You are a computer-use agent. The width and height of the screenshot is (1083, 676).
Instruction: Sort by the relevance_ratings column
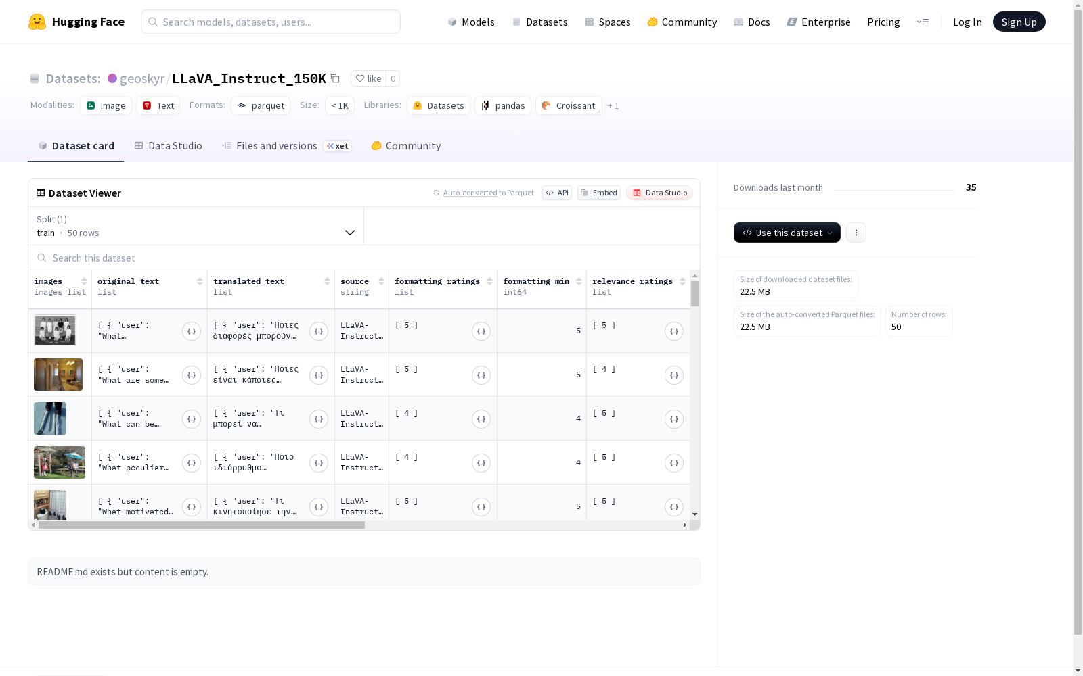pyautogui.click(x=682, y=281)
